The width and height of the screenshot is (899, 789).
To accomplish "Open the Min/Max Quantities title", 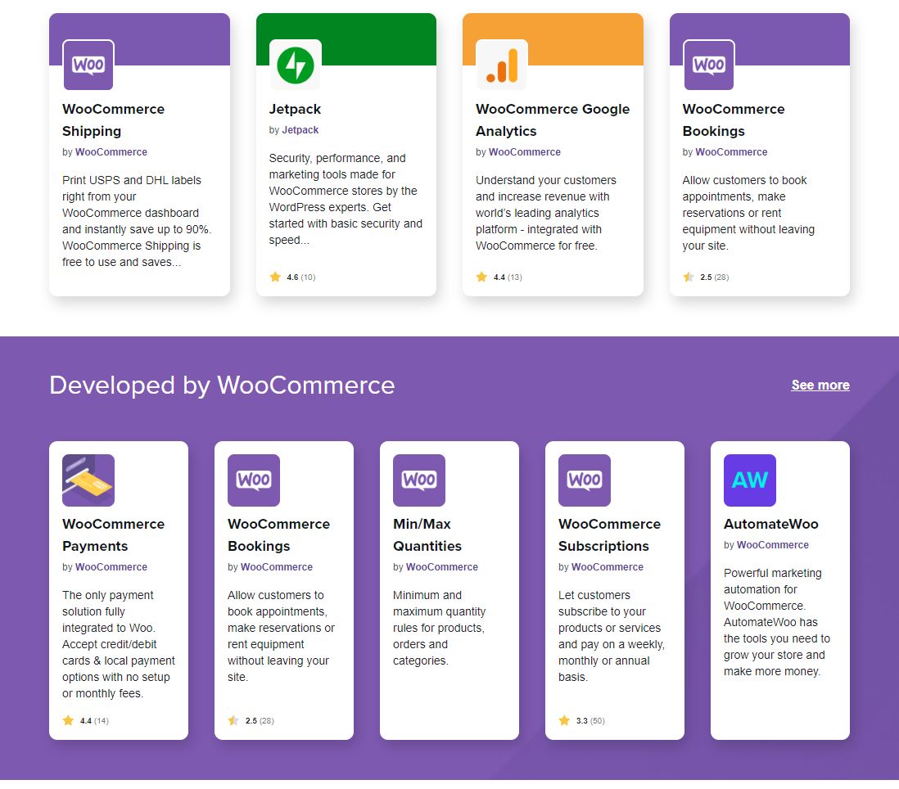I will coord(427,534).
